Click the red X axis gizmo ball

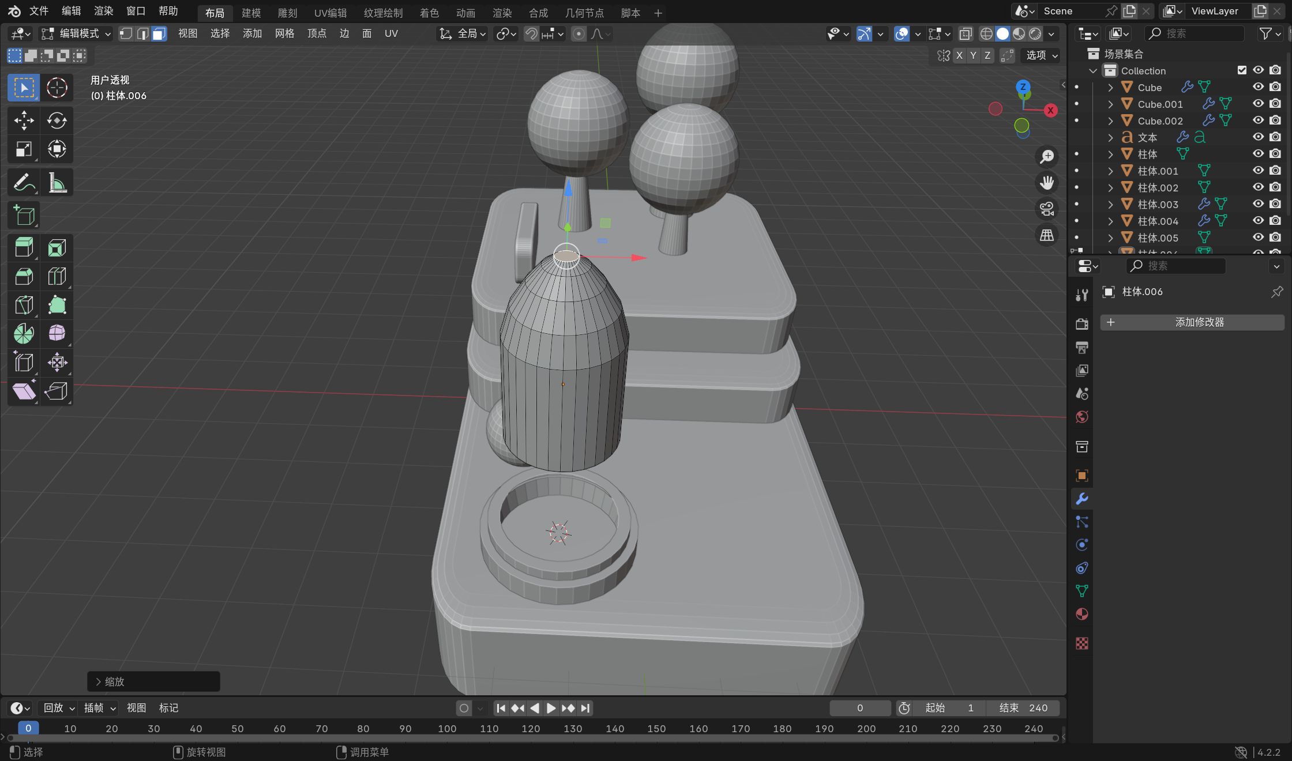coord(1050,110)
